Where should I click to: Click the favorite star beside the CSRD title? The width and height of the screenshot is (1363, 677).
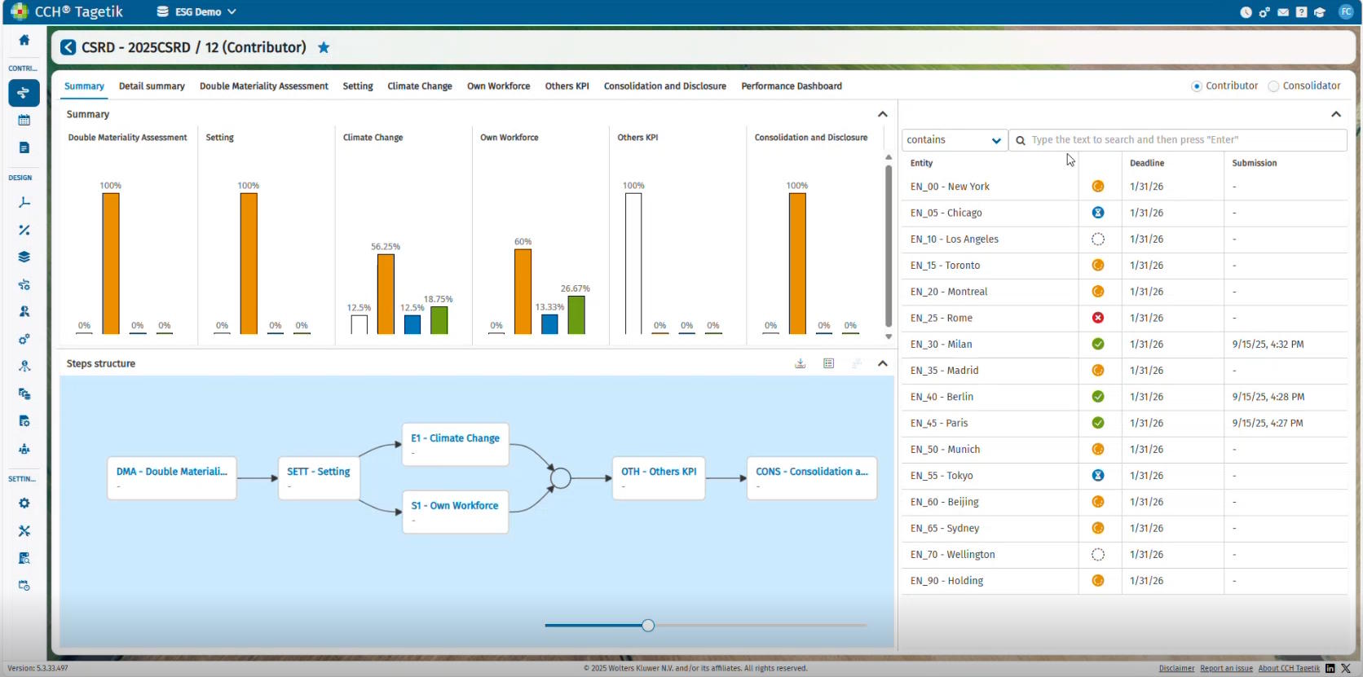324,47
